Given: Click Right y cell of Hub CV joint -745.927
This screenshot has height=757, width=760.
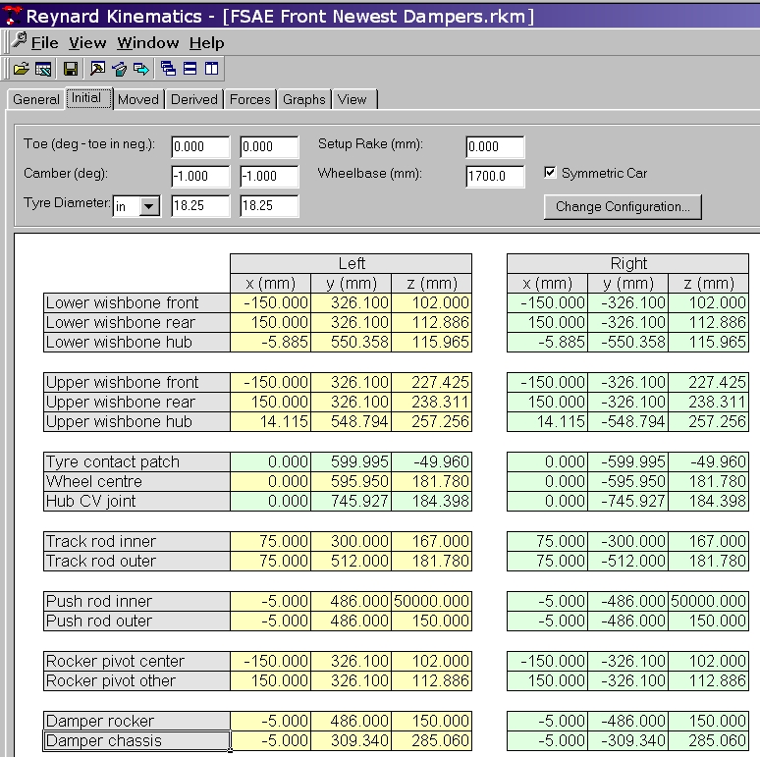Looking at the screenshot, I should [x=627, y=501].
